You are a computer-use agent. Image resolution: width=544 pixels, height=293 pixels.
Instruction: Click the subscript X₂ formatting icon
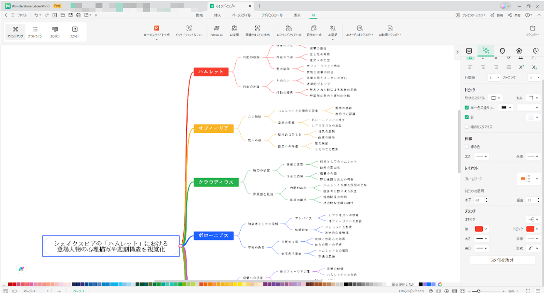click(534, 68)
